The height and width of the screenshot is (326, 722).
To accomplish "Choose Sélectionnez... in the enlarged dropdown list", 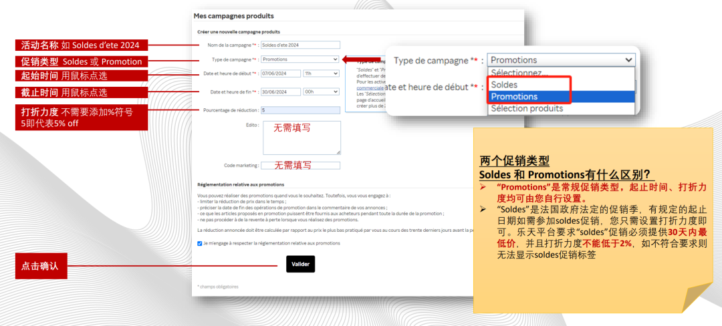I will (561, 73).
